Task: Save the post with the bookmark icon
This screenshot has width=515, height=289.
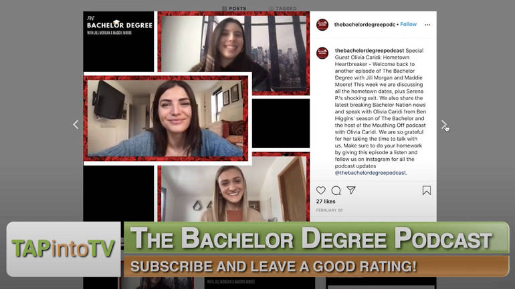Action: (427, 190)
